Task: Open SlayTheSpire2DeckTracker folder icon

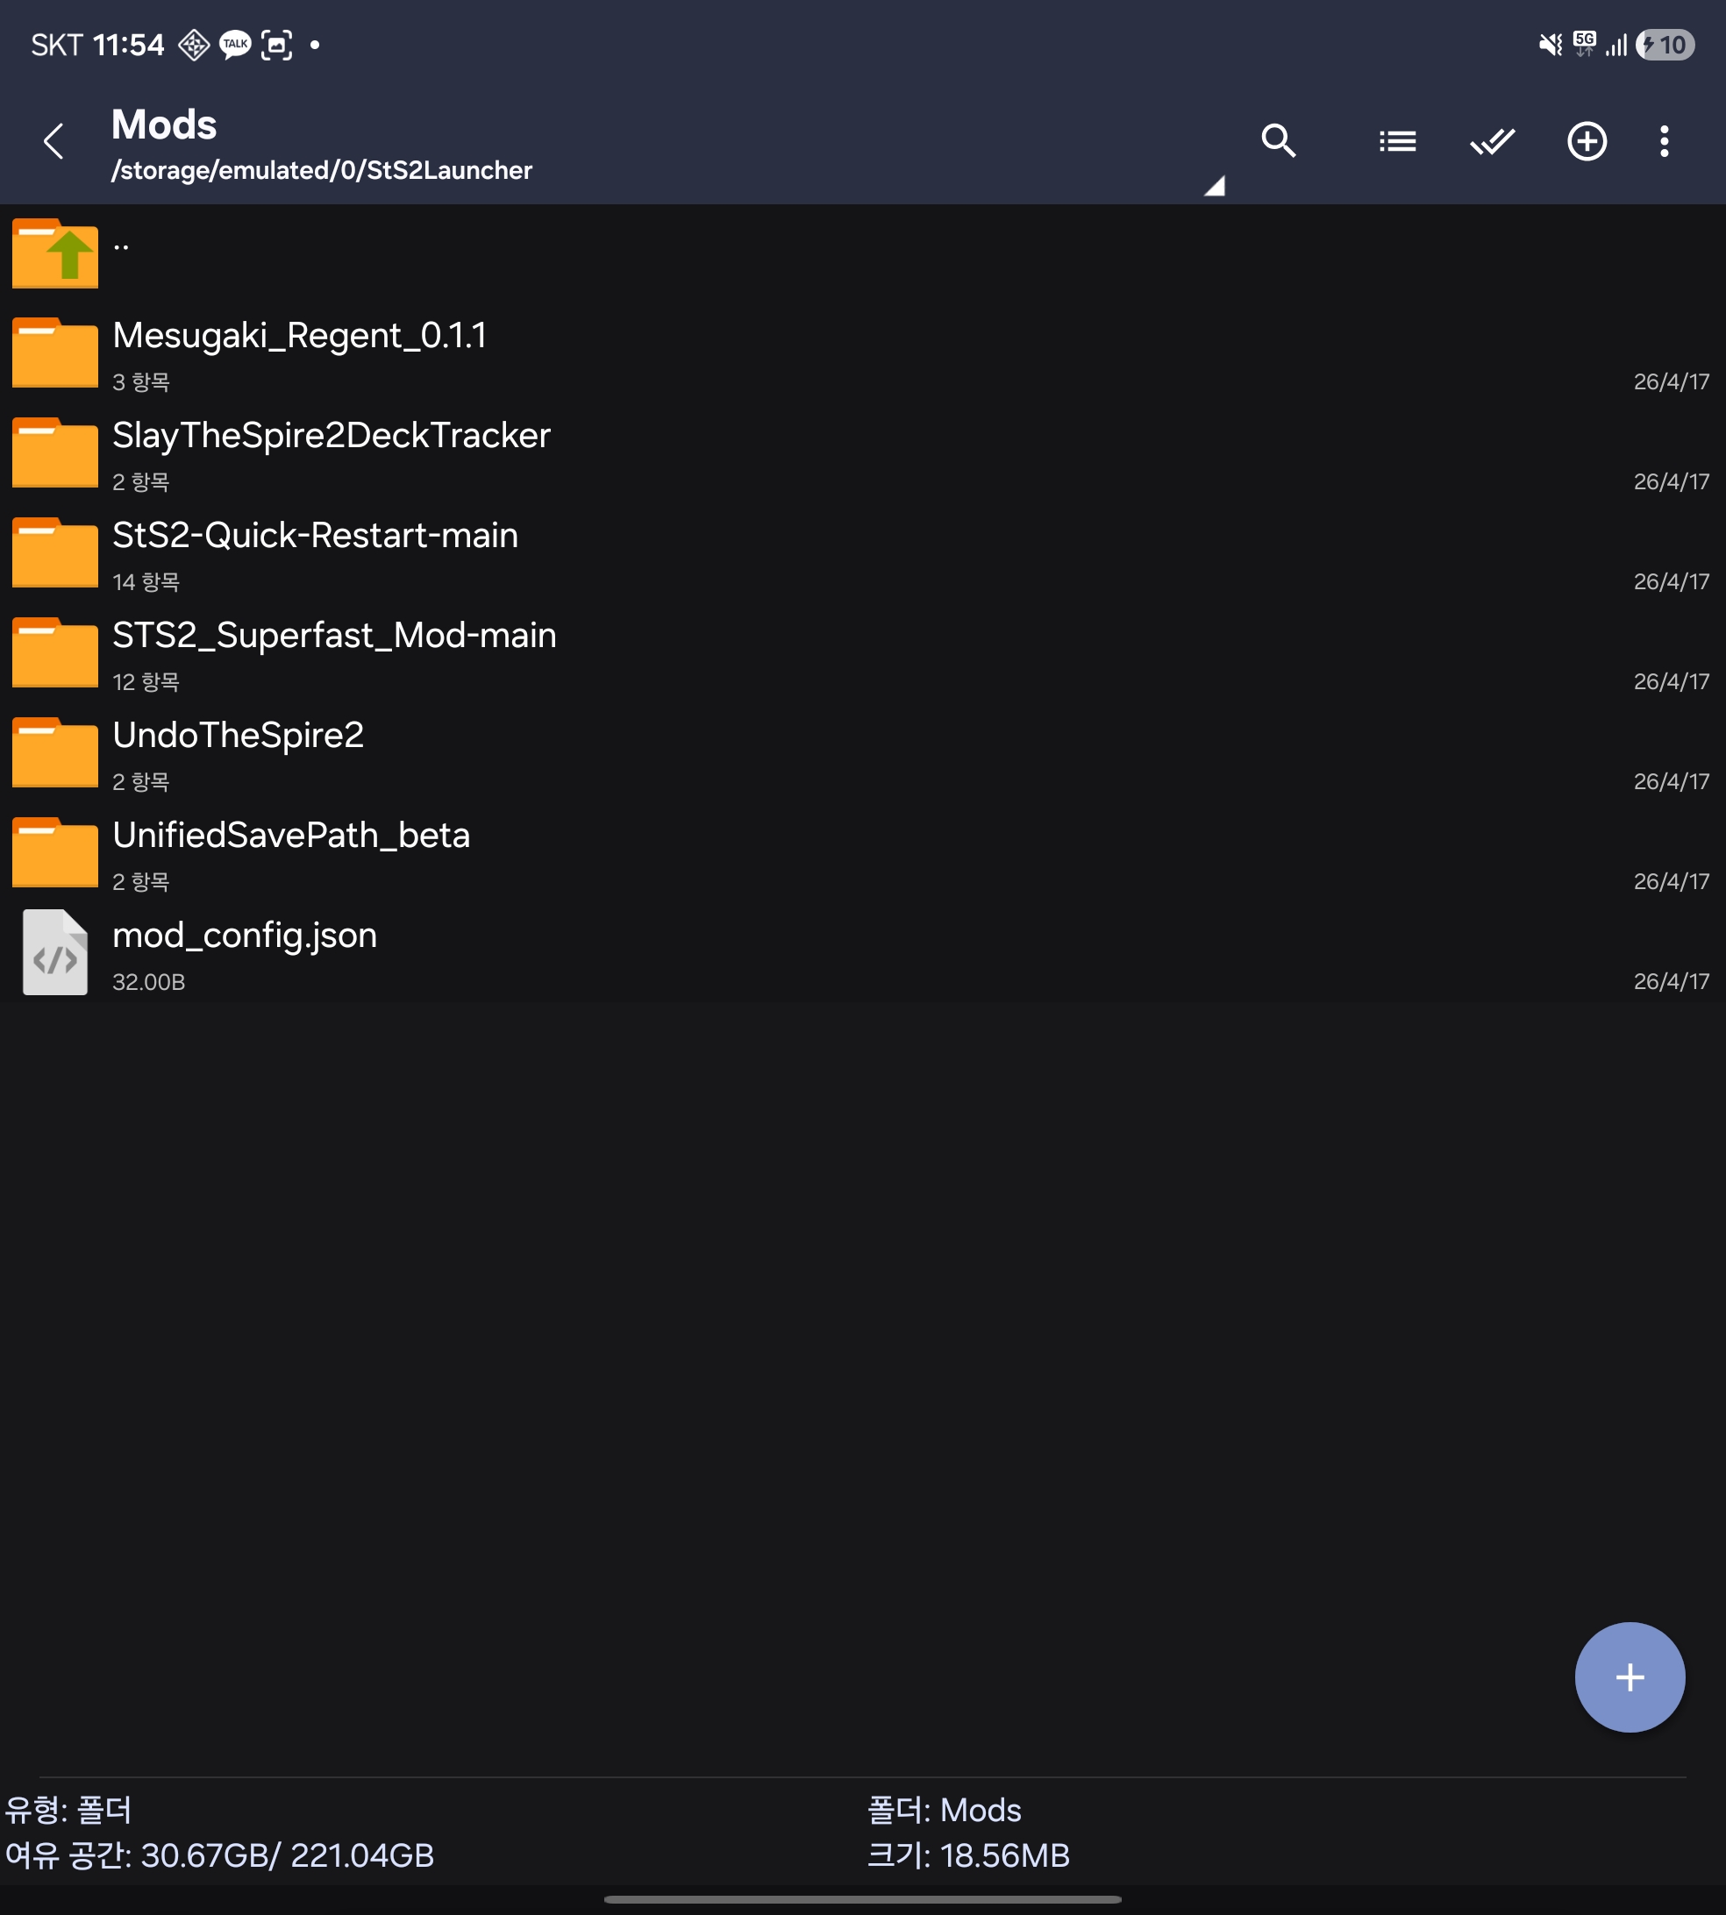Action: [55, 453]
